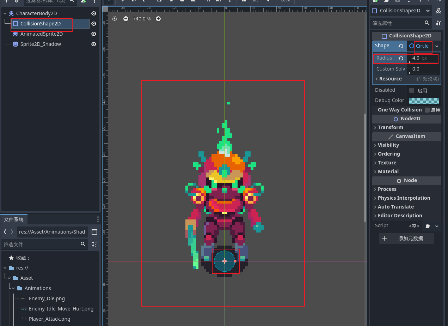Click the circle shape radius handle

235,261
